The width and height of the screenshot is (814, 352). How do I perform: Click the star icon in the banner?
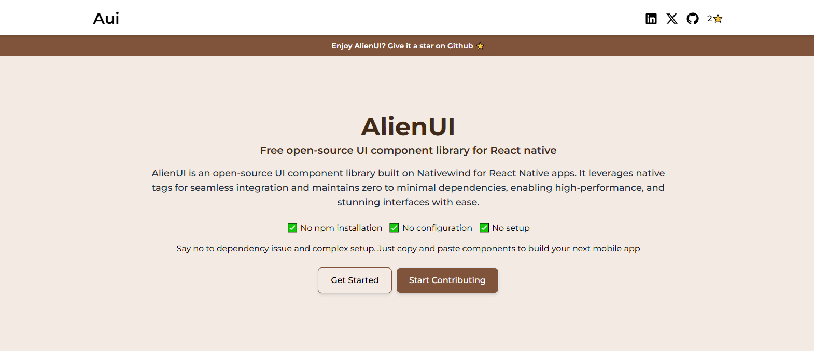tap(480, 46)
